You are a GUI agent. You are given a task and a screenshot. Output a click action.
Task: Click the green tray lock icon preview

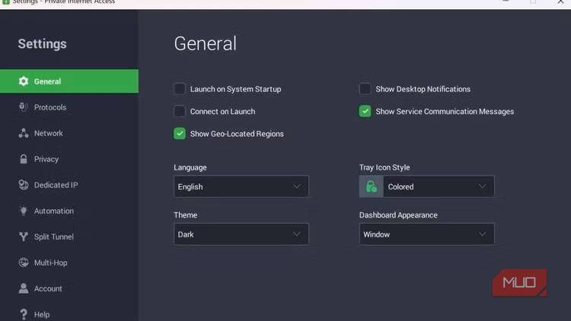[371, 186]
